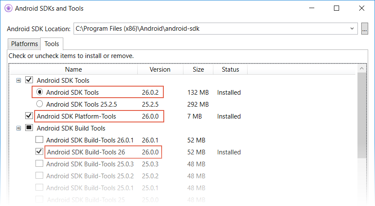The width and height of the screenshot is (375, 206).
Task: Collapse the Android SDK Build Tools group
Action: [x=18, y=128]
